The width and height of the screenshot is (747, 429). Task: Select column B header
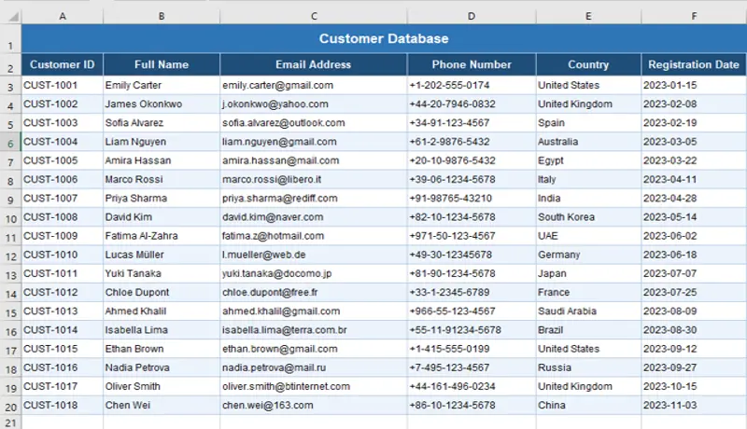tap(162, 16)
